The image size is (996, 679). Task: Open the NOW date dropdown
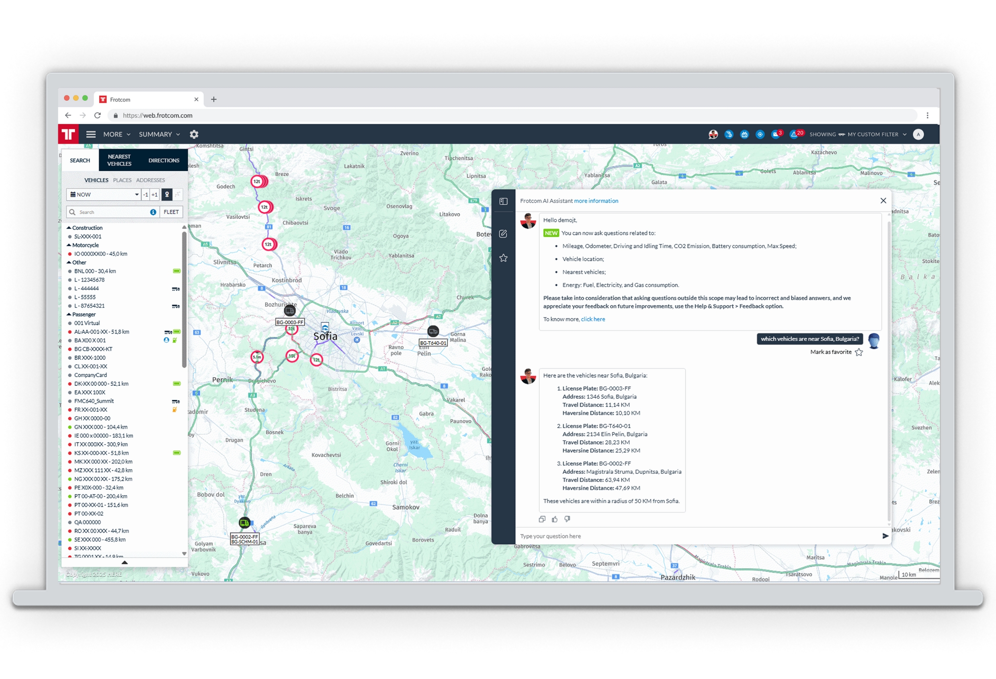tap(104, 194)
